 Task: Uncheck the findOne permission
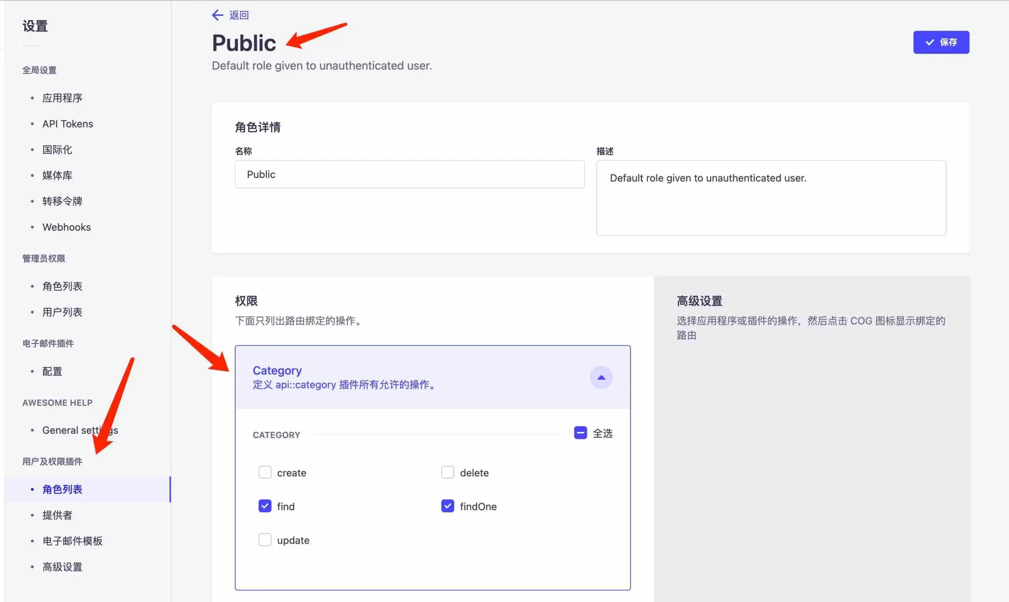click(x=447, y=506)
